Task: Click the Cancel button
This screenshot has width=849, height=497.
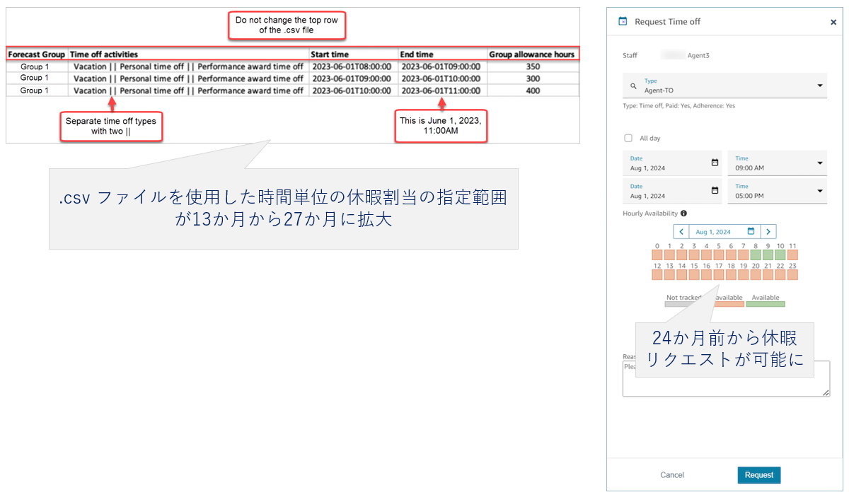Action: click(672, 475)
